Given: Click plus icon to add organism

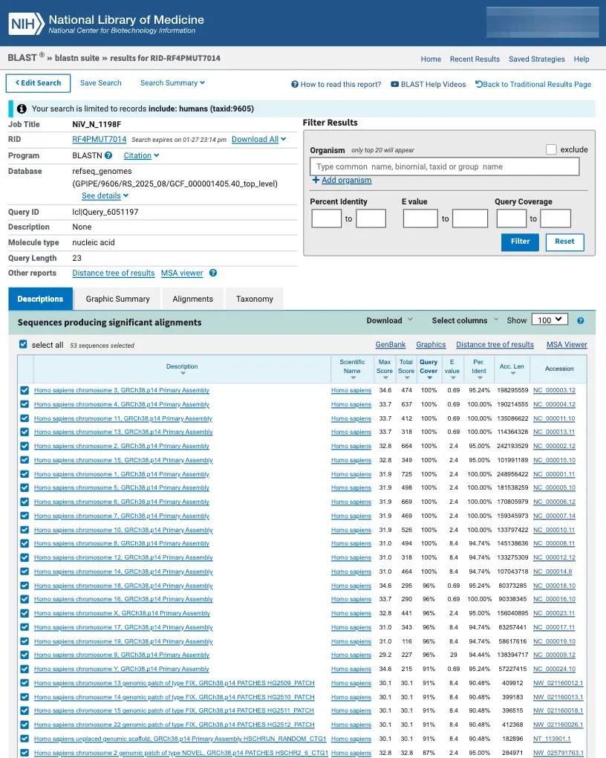Looking at the screenshot, I should (x=316, y=180).
